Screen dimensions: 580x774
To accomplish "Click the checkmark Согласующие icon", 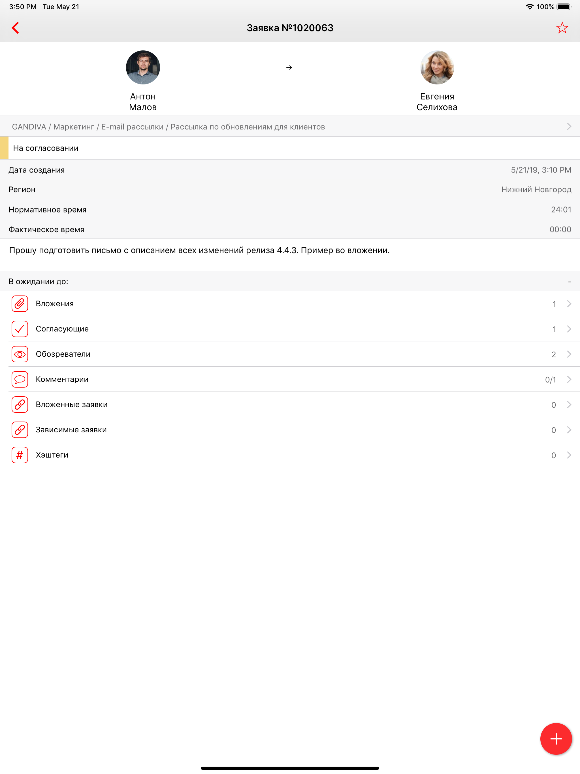I will tap(20, 329).
